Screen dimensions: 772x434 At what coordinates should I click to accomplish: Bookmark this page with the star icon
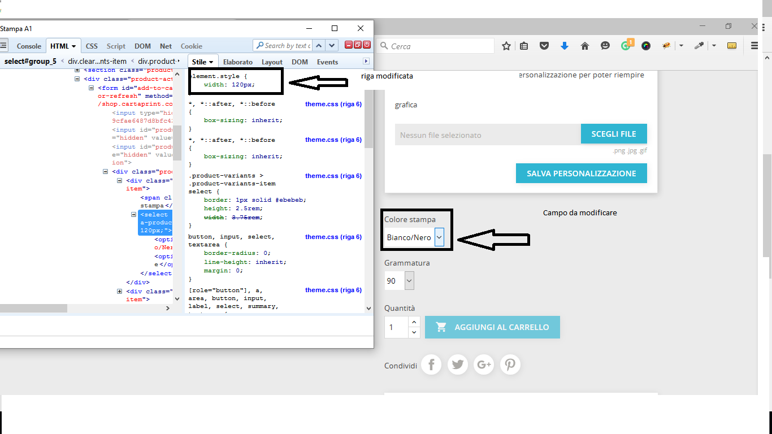(x=506, y=46)
